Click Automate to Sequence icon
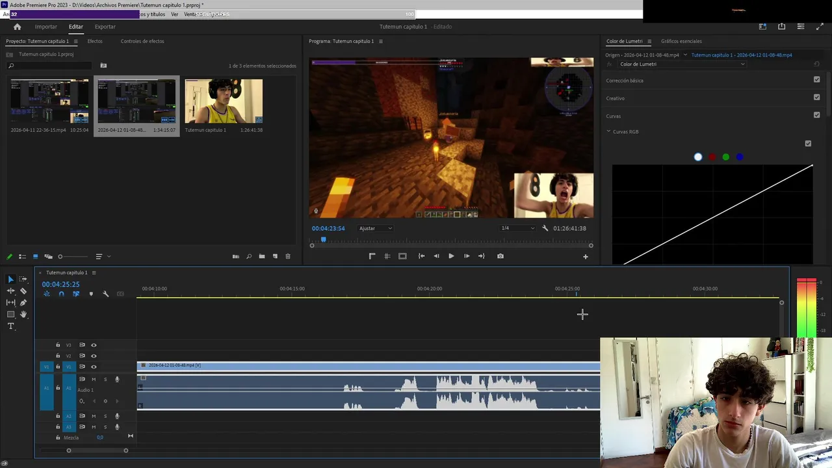This screenshot has height=468, width=832. (235, 257)
